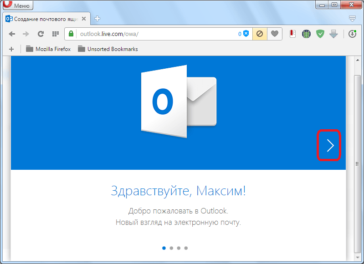Go back to previous page

point(12,34)
